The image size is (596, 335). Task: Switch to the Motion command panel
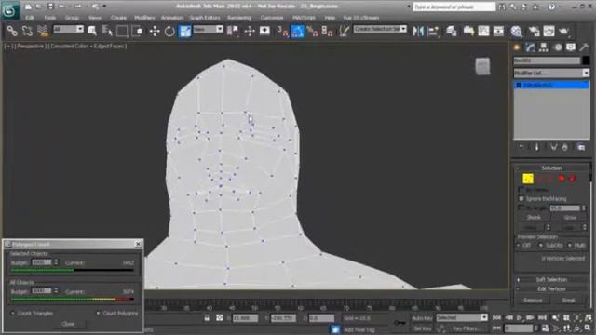558,47
